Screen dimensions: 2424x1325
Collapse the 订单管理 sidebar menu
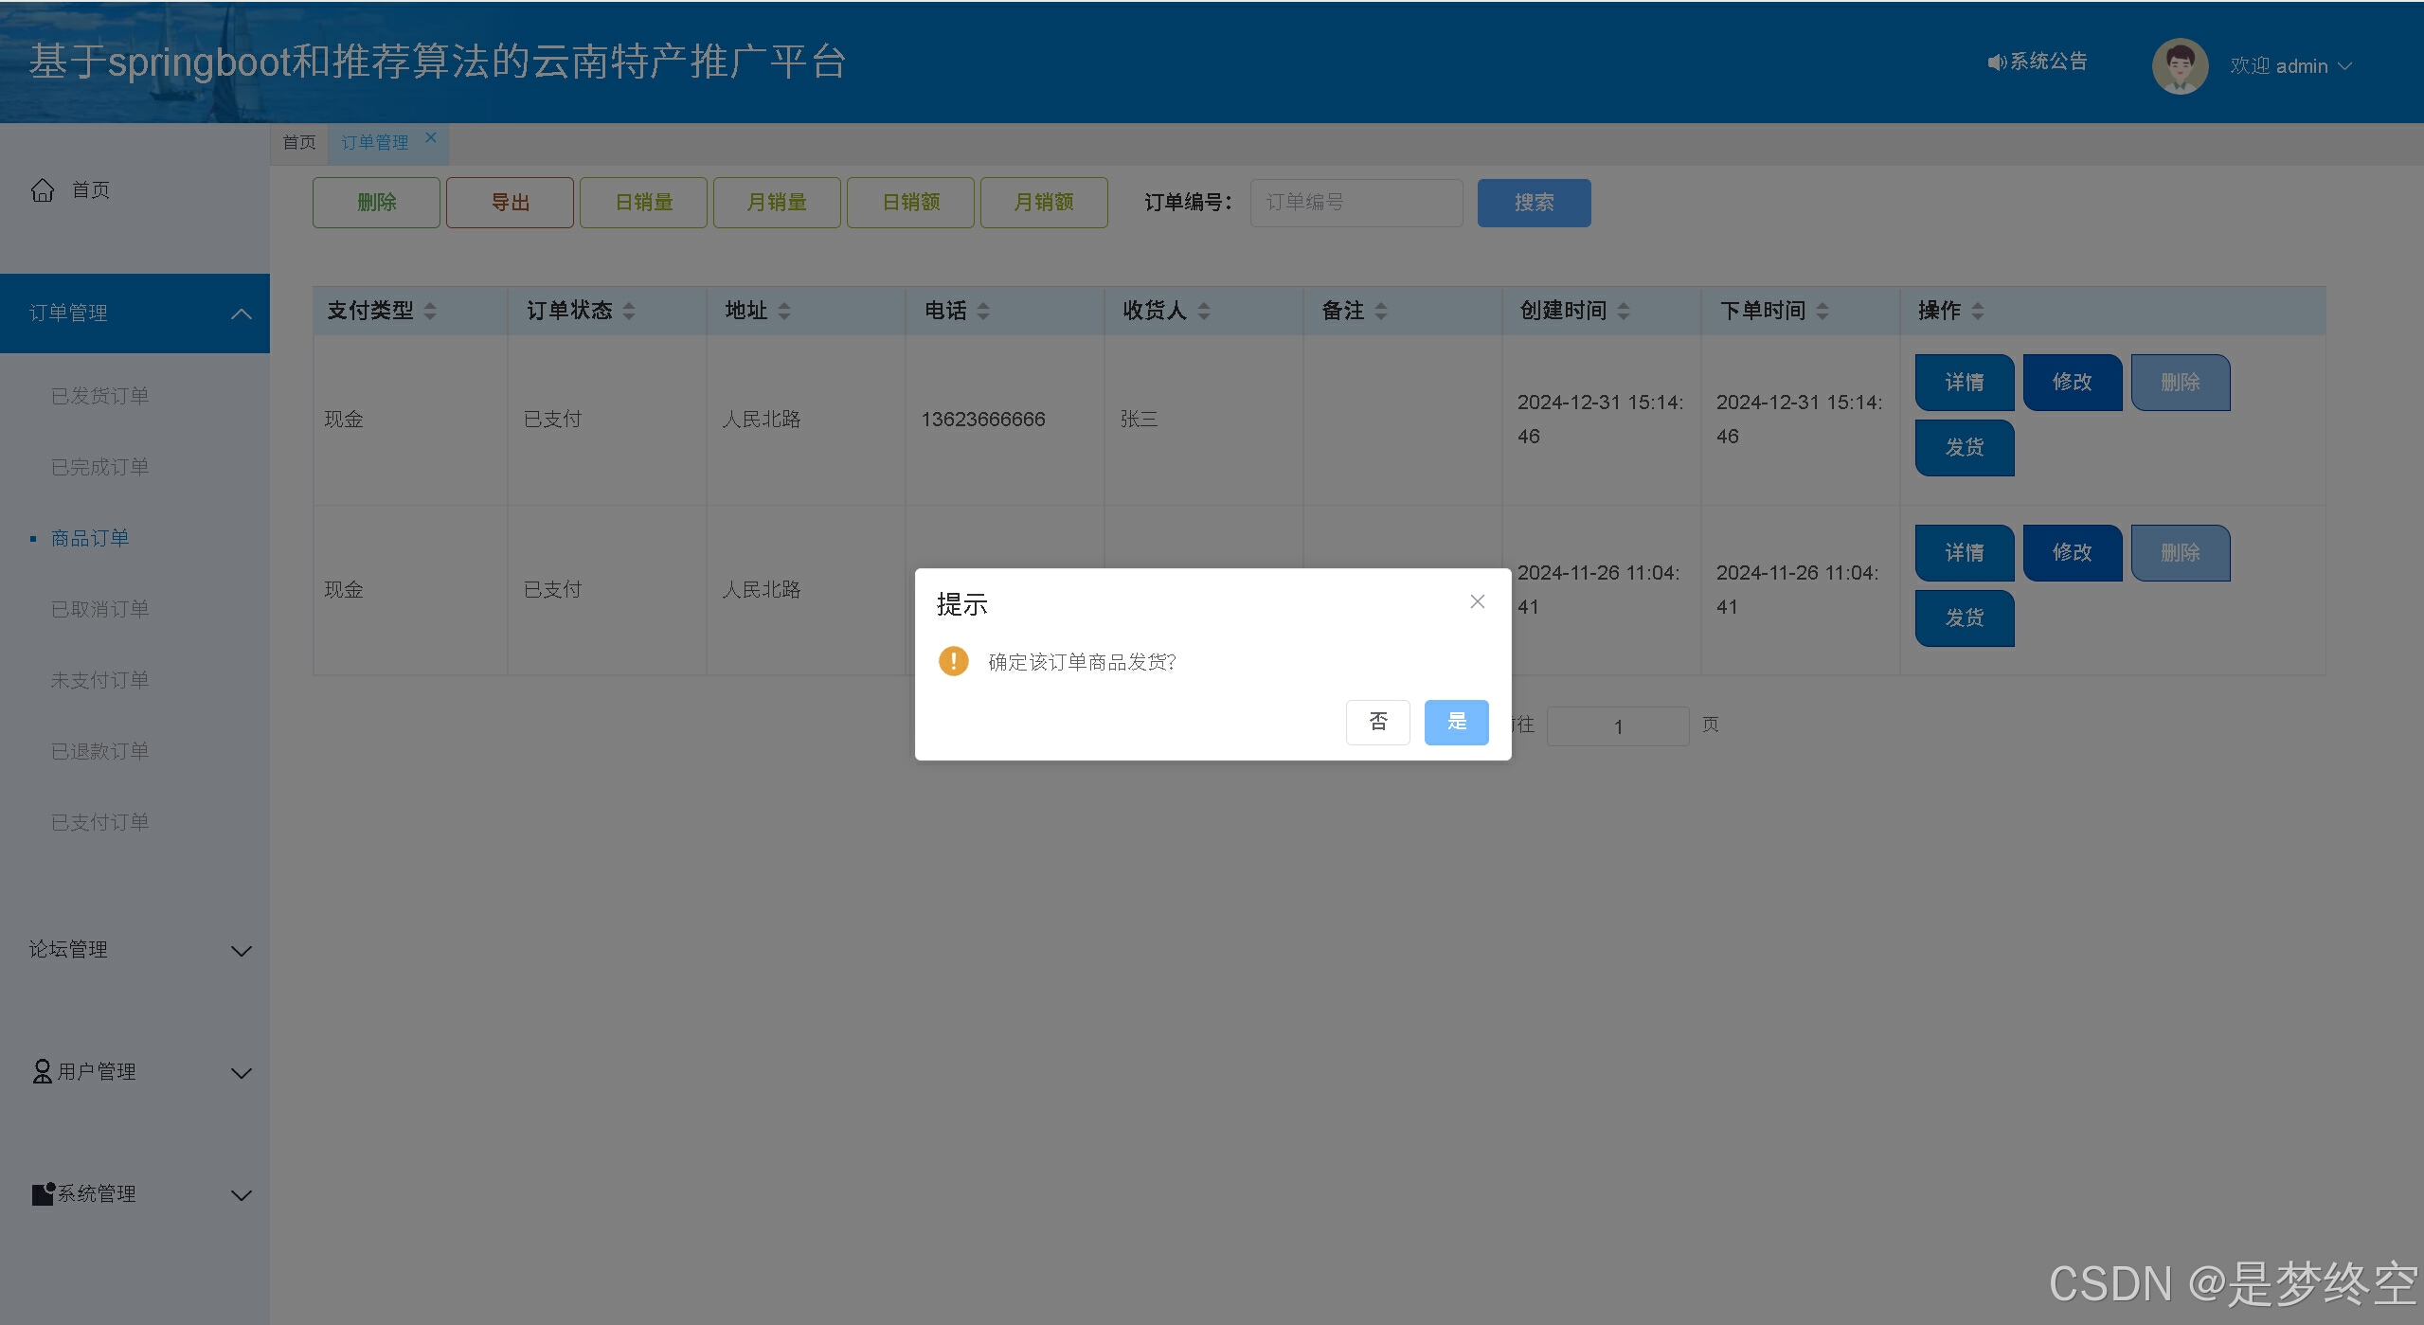pyautogui.click(x=242, y=313)
